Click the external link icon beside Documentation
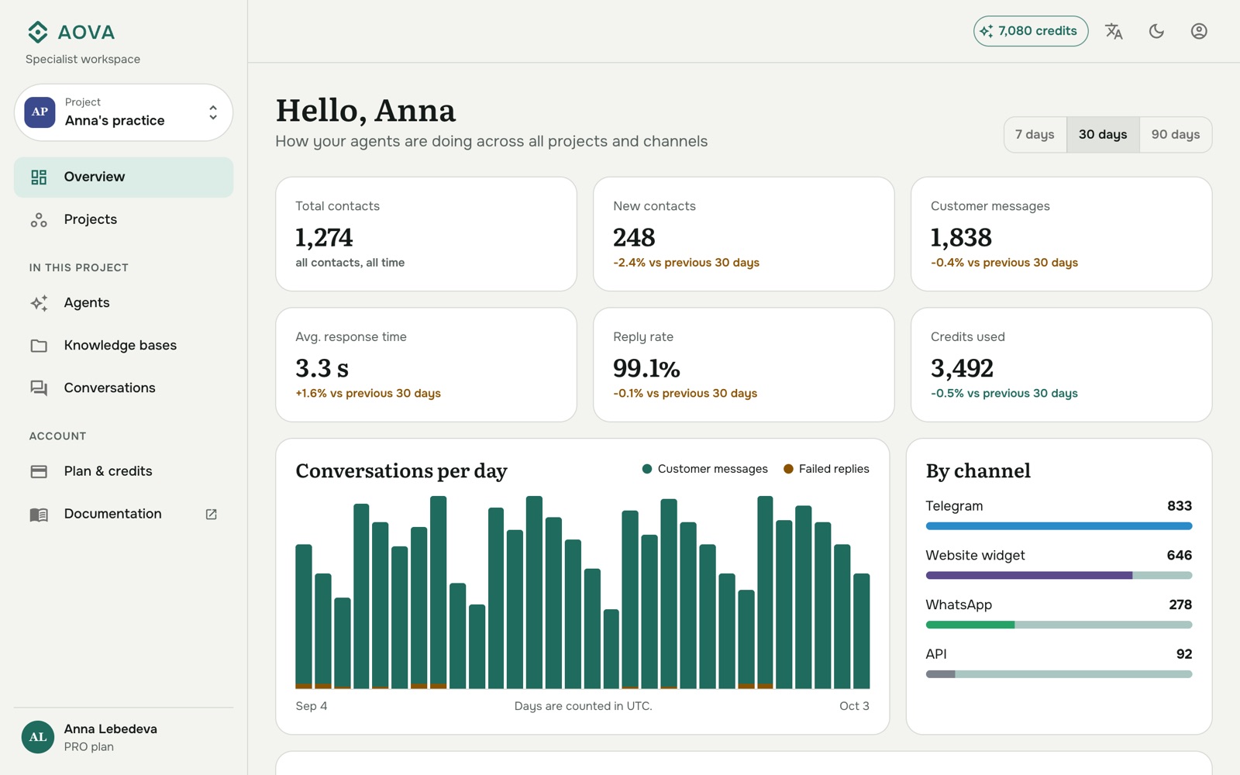Image resolution: width=1240 pixels, height=775 pixels. click(x=211, y=514)
